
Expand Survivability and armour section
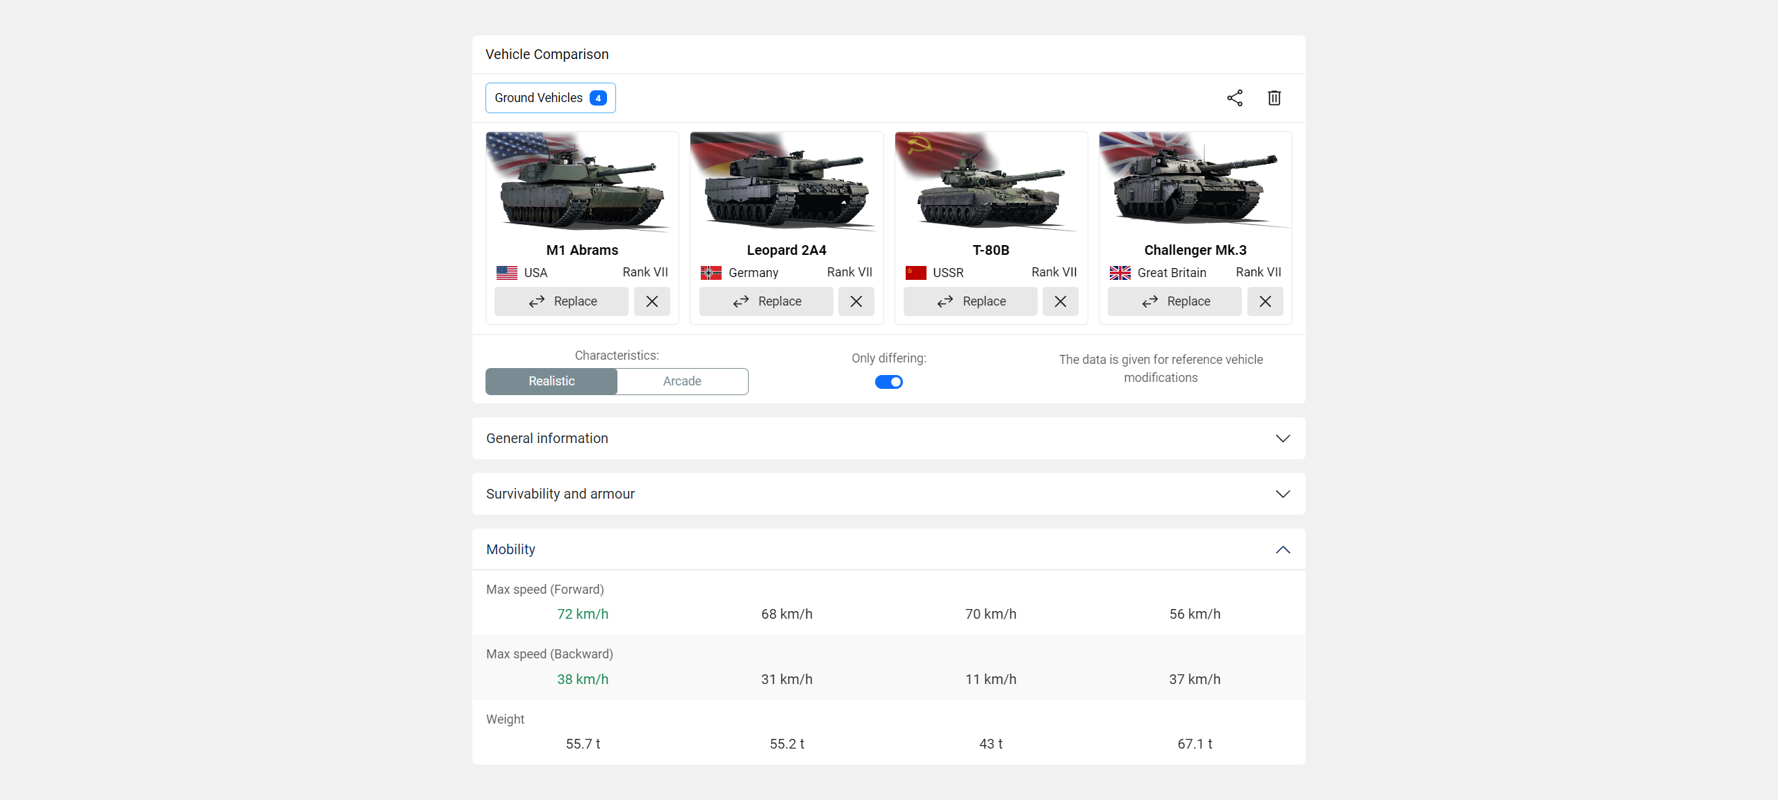point(888,494)
